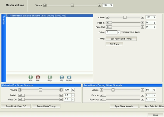This screenshot has height=117, width=164.
Task: Increase track Volume with right arrow
Action: click(x=143, y=17)
